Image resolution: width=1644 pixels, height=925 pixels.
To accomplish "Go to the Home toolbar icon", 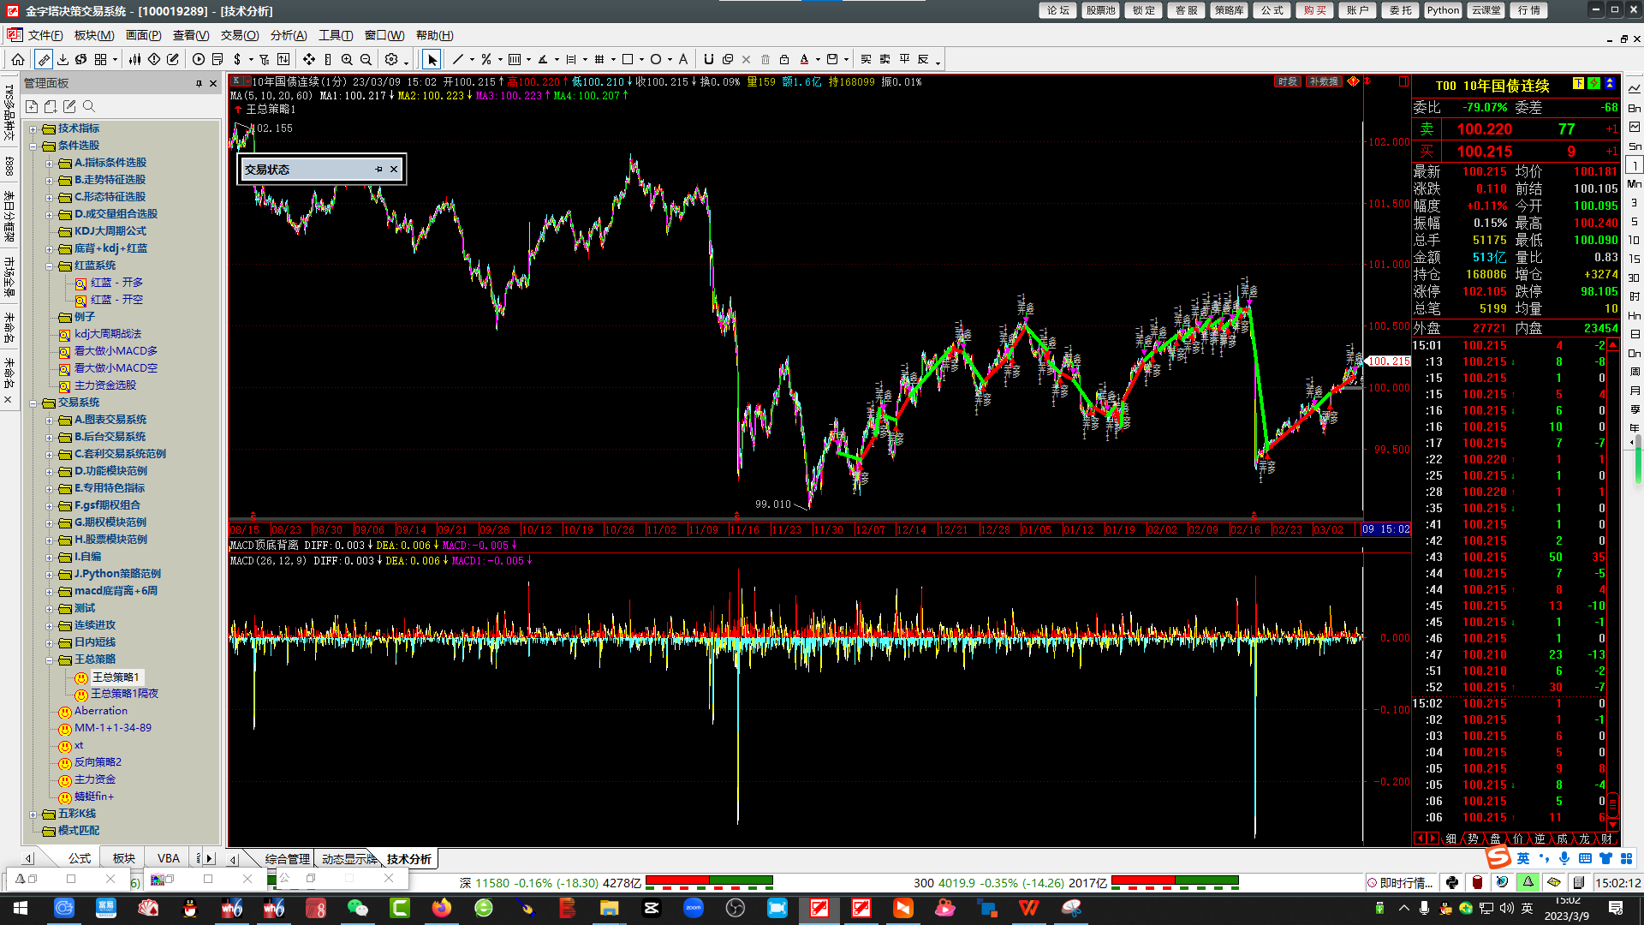I will click(x=18, y=59).
